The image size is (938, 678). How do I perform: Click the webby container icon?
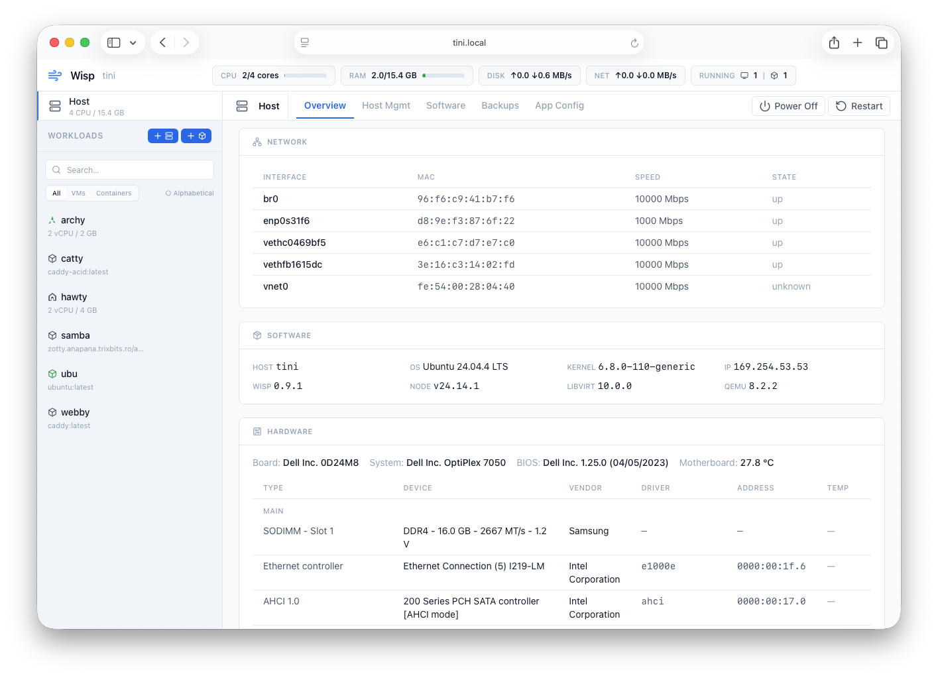click(x=52, y=412)
